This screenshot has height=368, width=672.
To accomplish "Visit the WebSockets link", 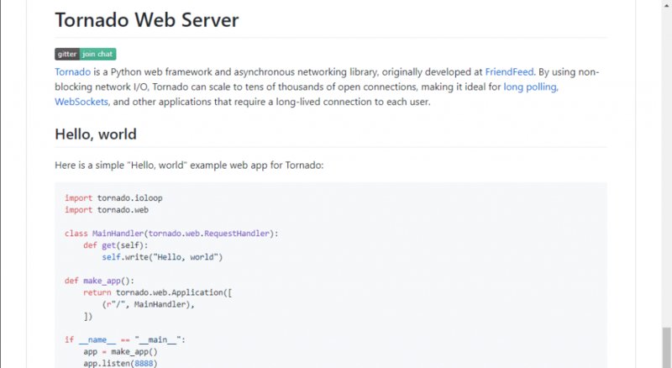I will click(x=81, y=102).
